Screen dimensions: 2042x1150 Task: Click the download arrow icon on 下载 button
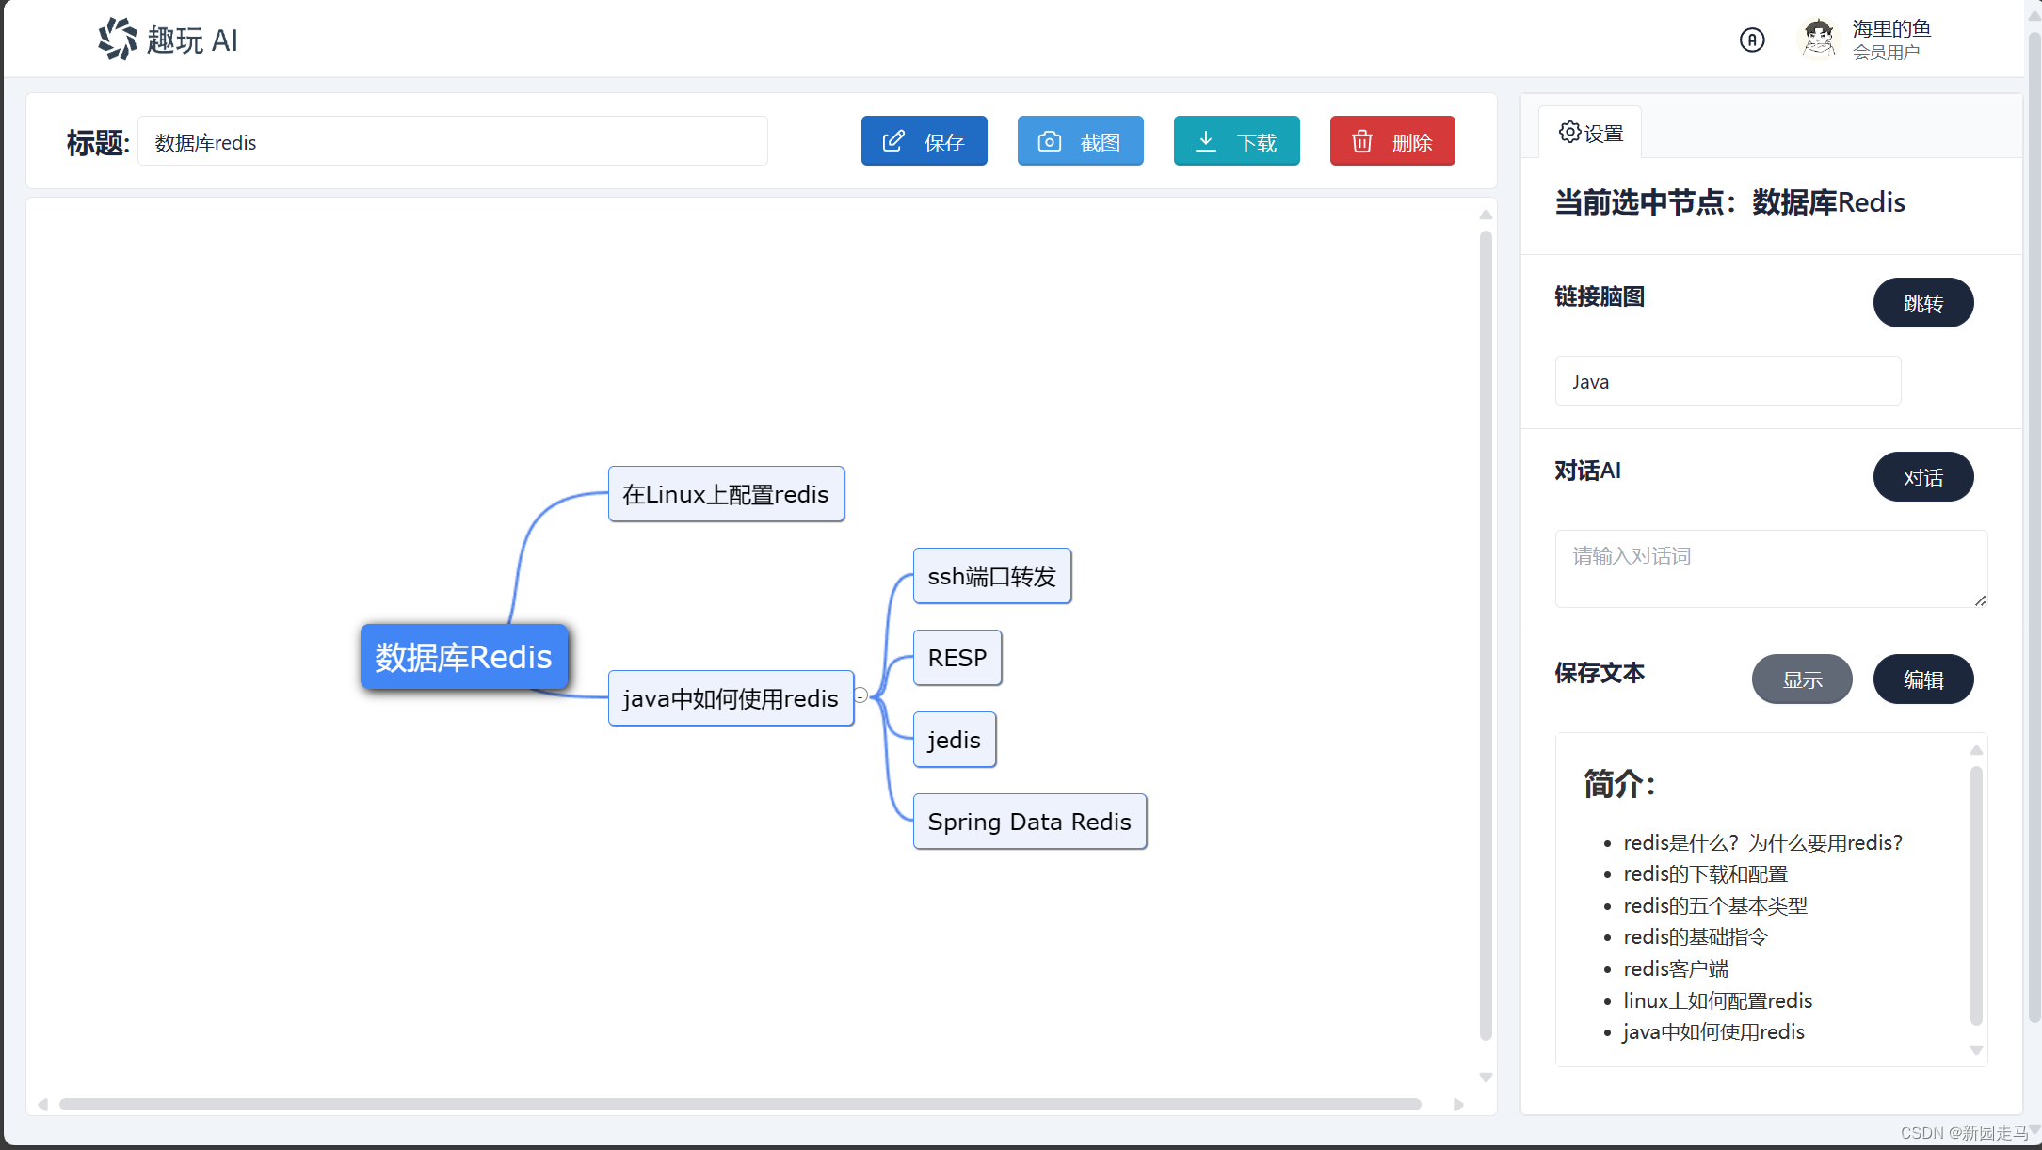coord(1205,141)
